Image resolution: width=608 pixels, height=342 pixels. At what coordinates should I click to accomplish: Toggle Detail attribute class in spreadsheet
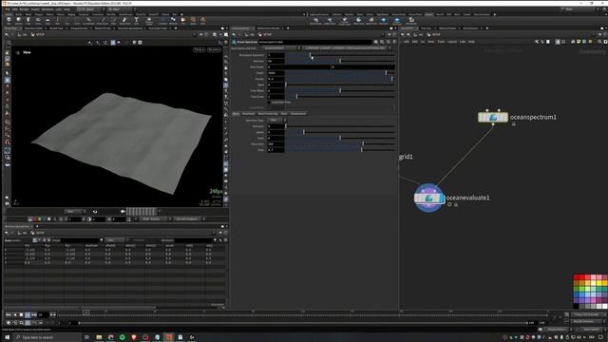(x=48, y=240)
